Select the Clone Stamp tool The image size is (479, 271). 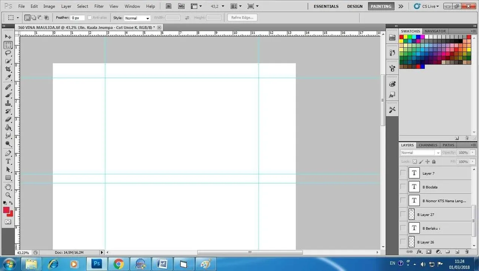(8, 103)
